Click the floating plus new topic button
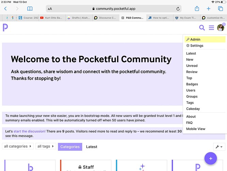 click(211, 158)
